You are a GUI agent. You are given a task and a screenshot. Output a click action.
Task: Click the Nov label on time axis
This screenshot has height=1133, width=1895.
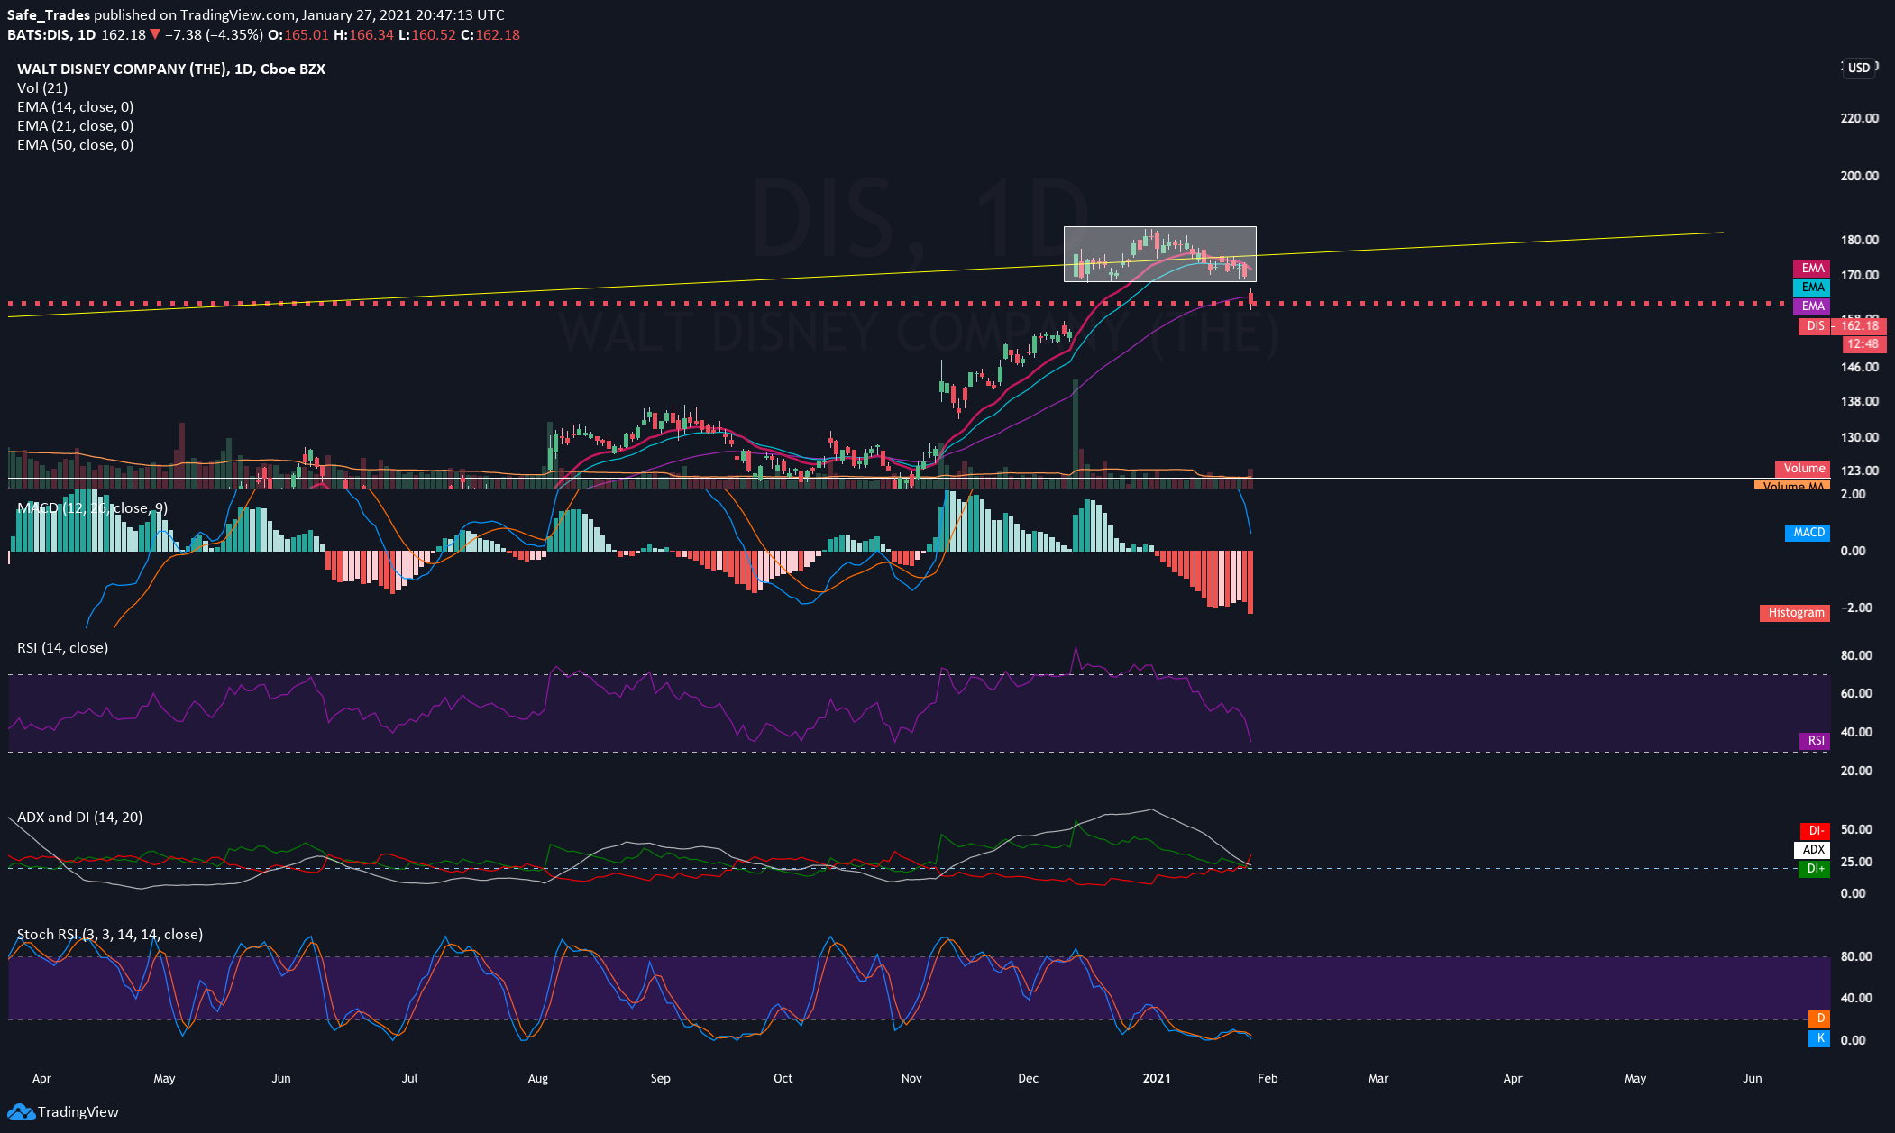(x=911, y=1078)
